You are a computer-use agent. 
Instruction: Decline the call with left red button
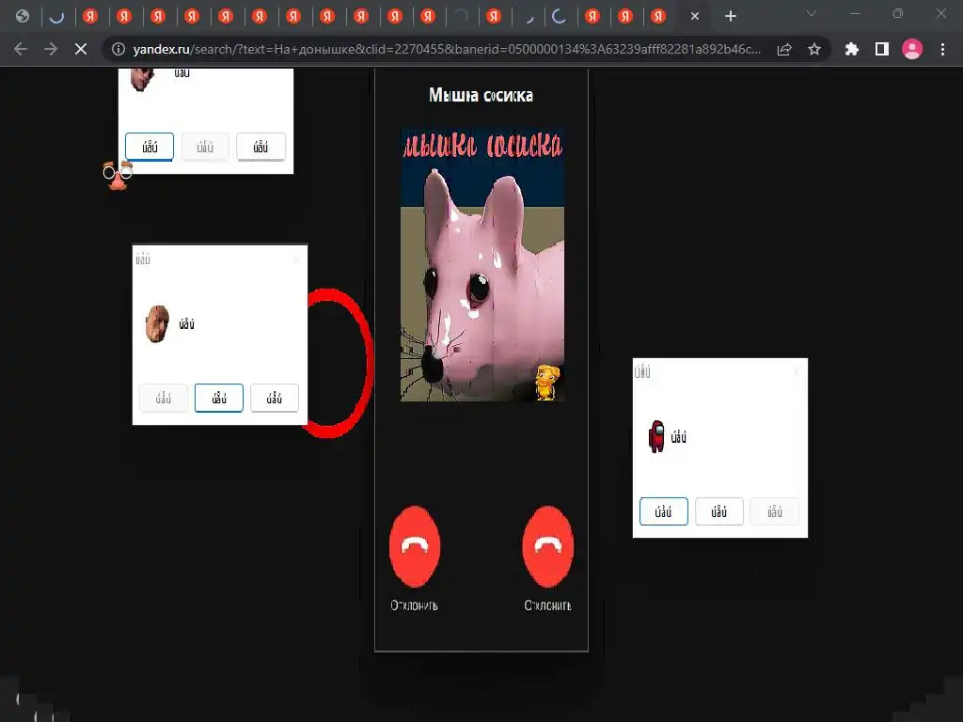coord(415,546)
